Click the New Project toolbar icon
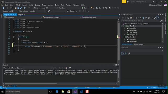The height and width of the screenshot is (94, 168). point(11,8)
